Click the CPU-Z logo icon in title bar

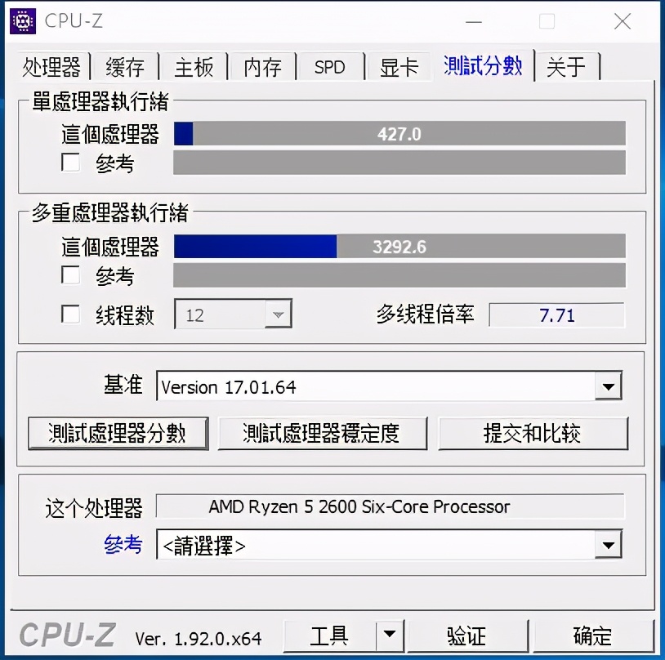point(21,21)
